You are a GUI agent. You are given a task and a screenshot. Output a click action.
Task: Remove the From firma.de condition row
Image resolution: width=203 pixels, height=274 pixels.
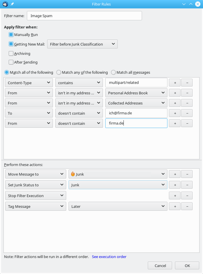187,123
